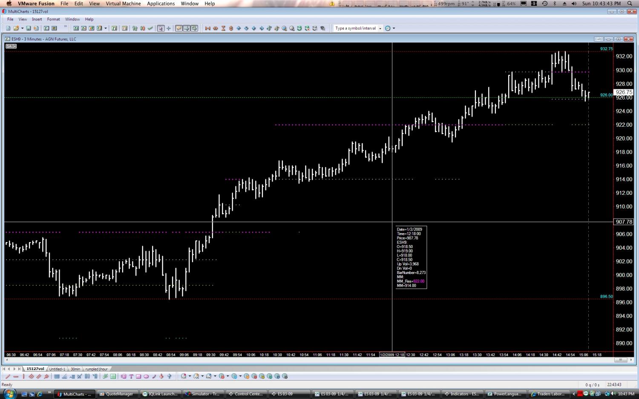Image resolution: width=639 pixels, height=399 pixels.
Task: Click the Windows Start orb
Action: coord(9,393)
